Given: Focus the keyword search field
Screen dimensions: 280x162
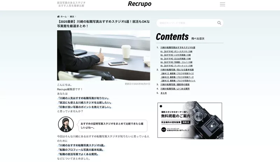Looking at the screenshot, I should click(x=188, y=23).
